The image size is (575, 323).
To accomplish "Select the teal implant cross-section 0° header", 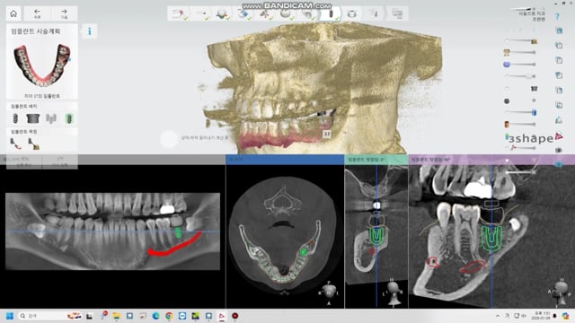I will (376, 160).
